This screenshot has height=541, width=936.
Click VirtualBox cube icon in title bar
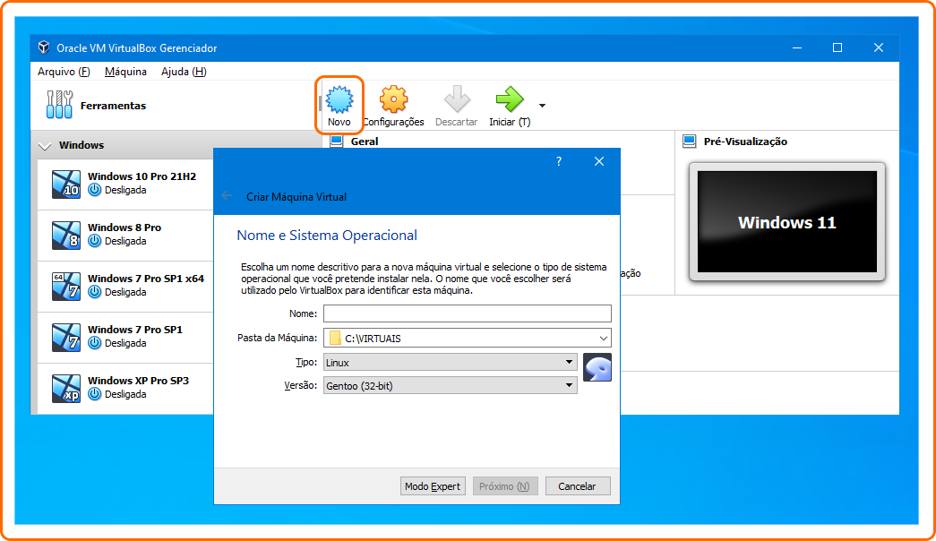coord(44,47)
